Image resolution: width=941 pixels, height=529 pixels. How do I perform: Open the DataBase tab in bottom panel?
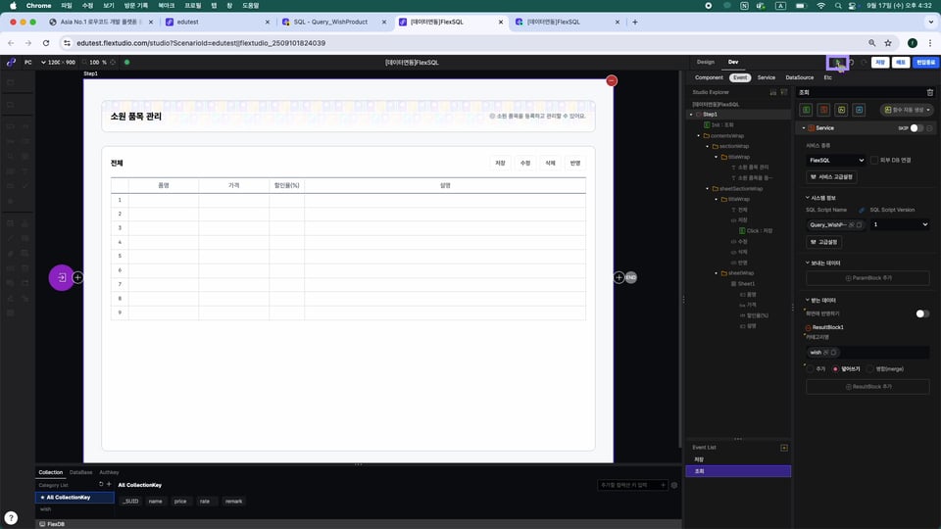point(80,472)
